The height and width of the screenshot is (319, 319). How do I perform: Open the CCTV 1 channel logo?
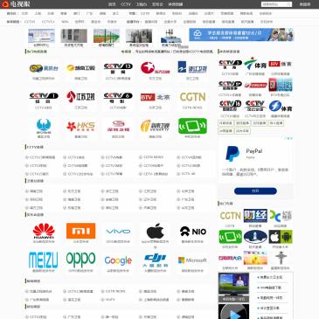tap(44, 97)
